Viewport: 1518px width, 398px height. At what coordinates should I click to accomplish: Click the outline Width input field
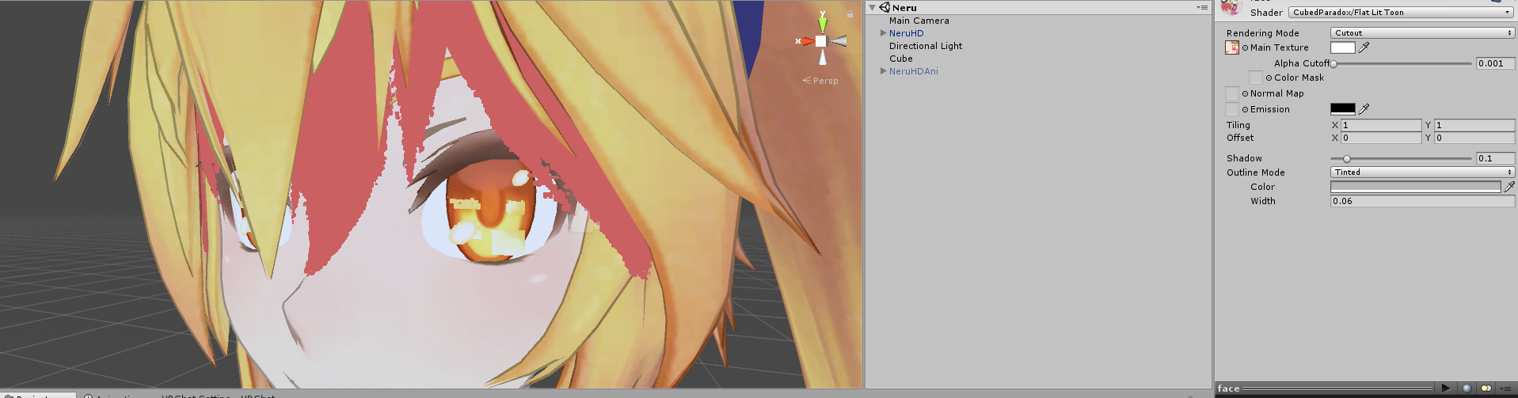tap(1422, 201)
